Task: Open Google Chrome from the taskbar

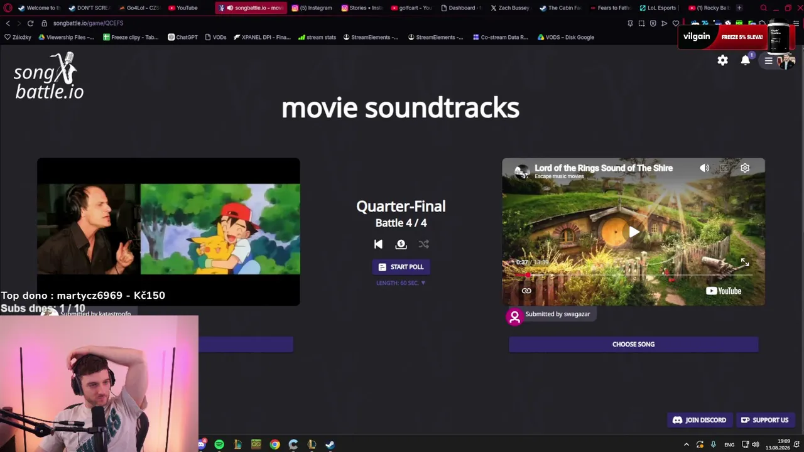Action: pyautogui.click(x=274, y=444)
